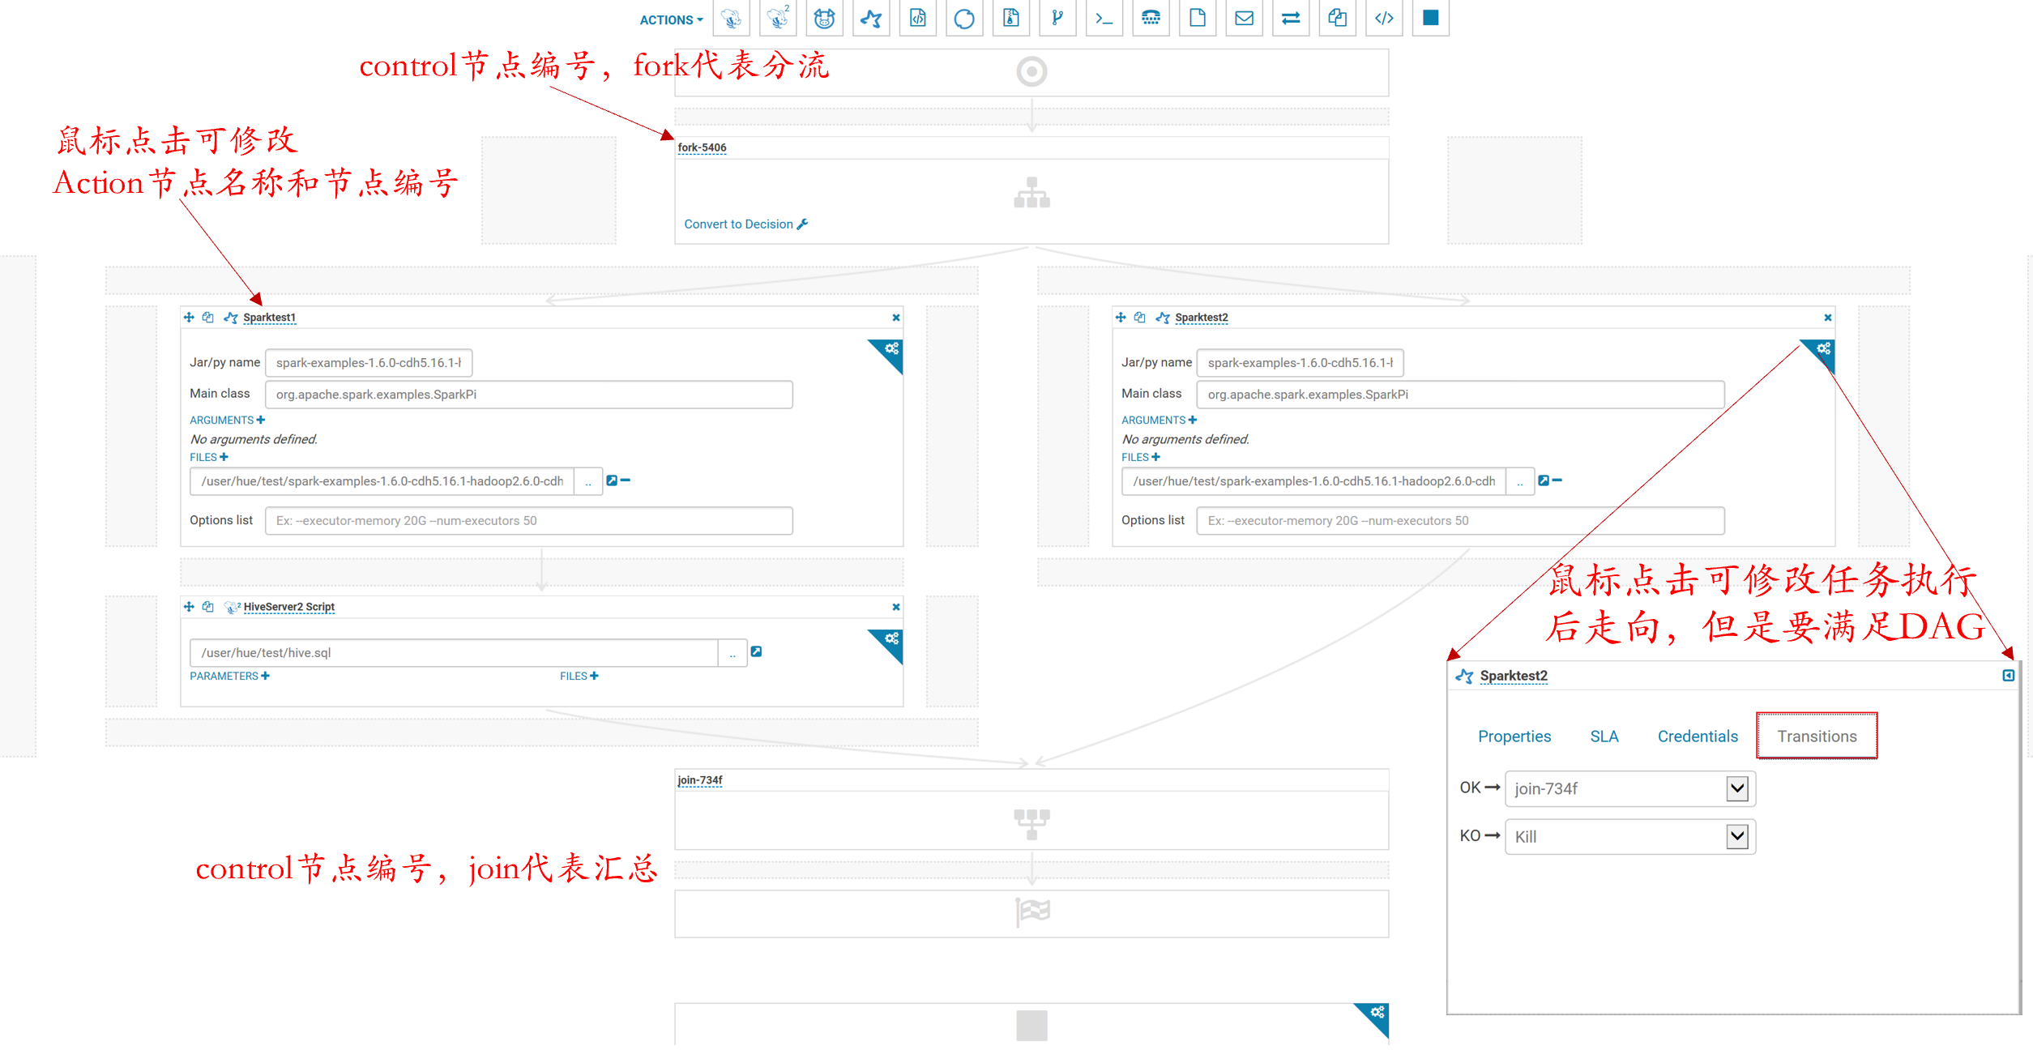Open the SLA tab
Viewport: 2033px width, 1063px height.
point(1604,736)
